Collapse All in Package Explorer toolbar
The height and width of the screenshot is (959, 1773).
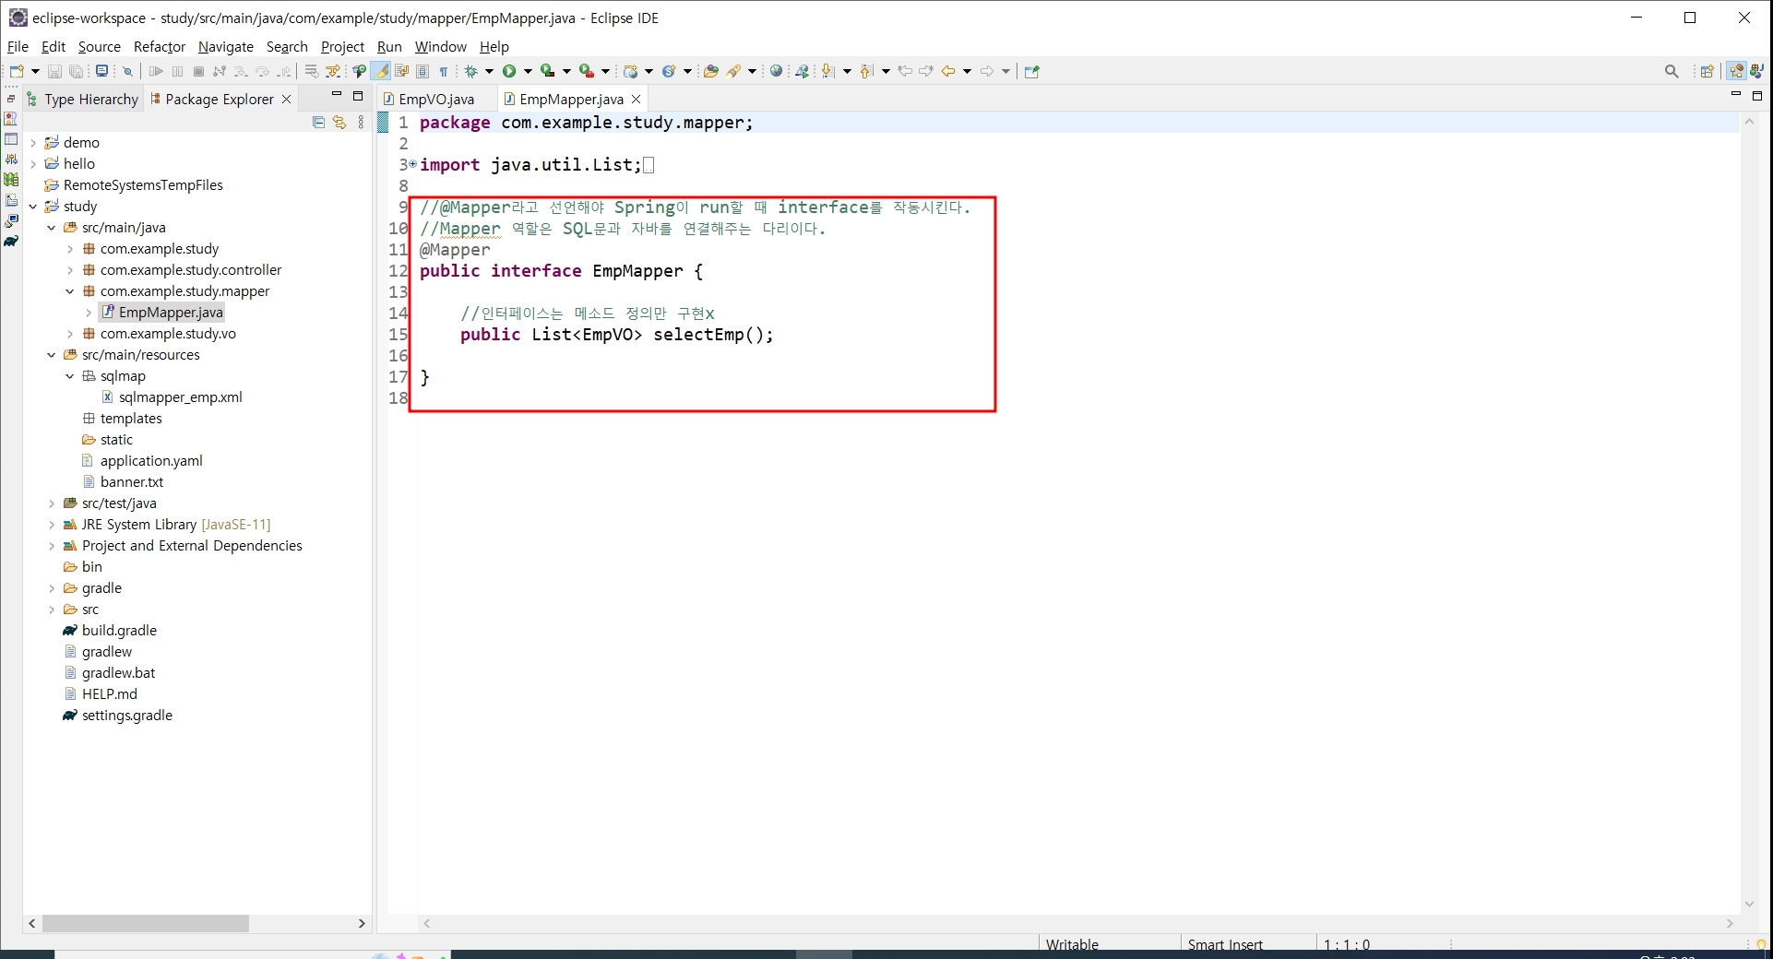pos(319,122)
